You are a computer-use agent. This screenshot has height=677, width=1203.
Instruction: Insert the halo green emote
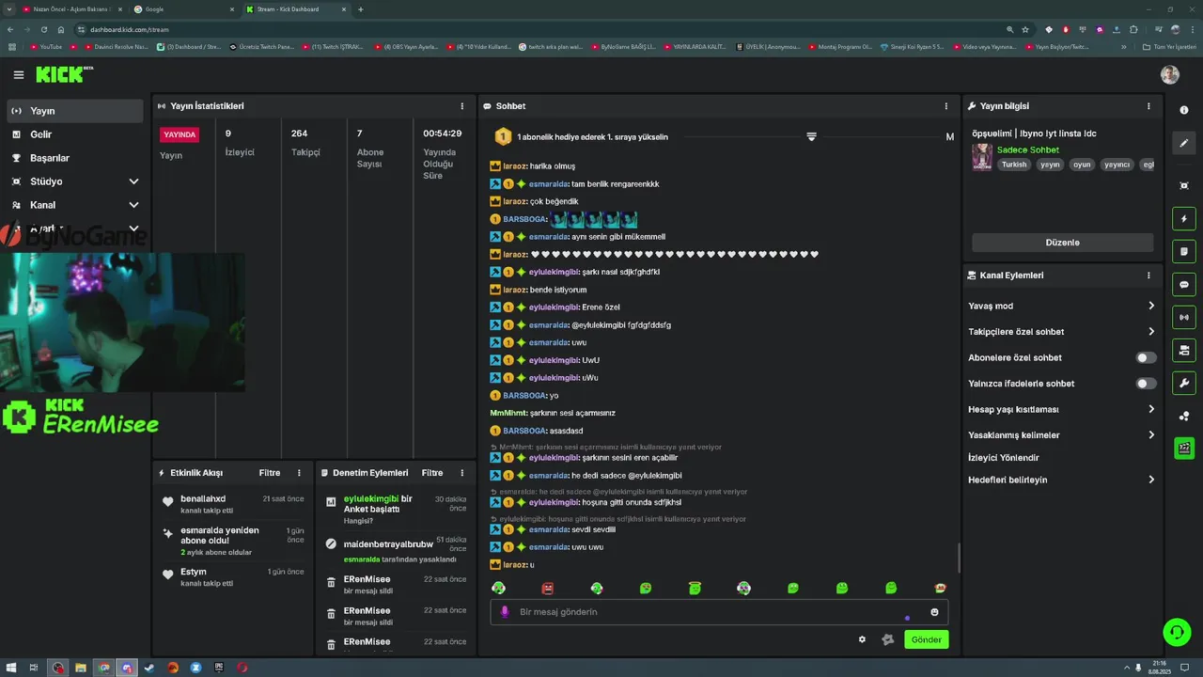click(695, 588)
